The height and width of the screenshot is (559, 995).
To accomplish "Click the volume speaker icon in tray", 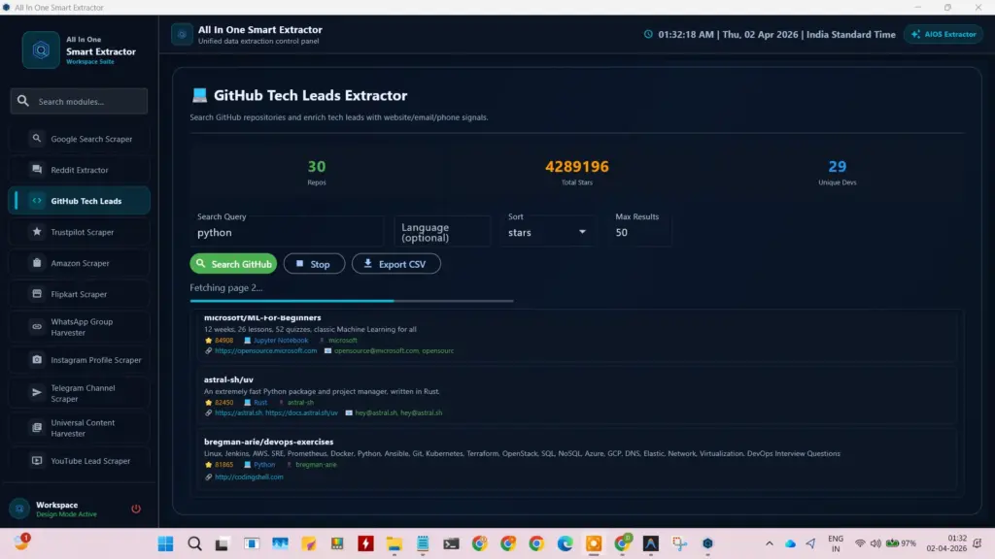I will pyautogui.click(x=875, y=543).
